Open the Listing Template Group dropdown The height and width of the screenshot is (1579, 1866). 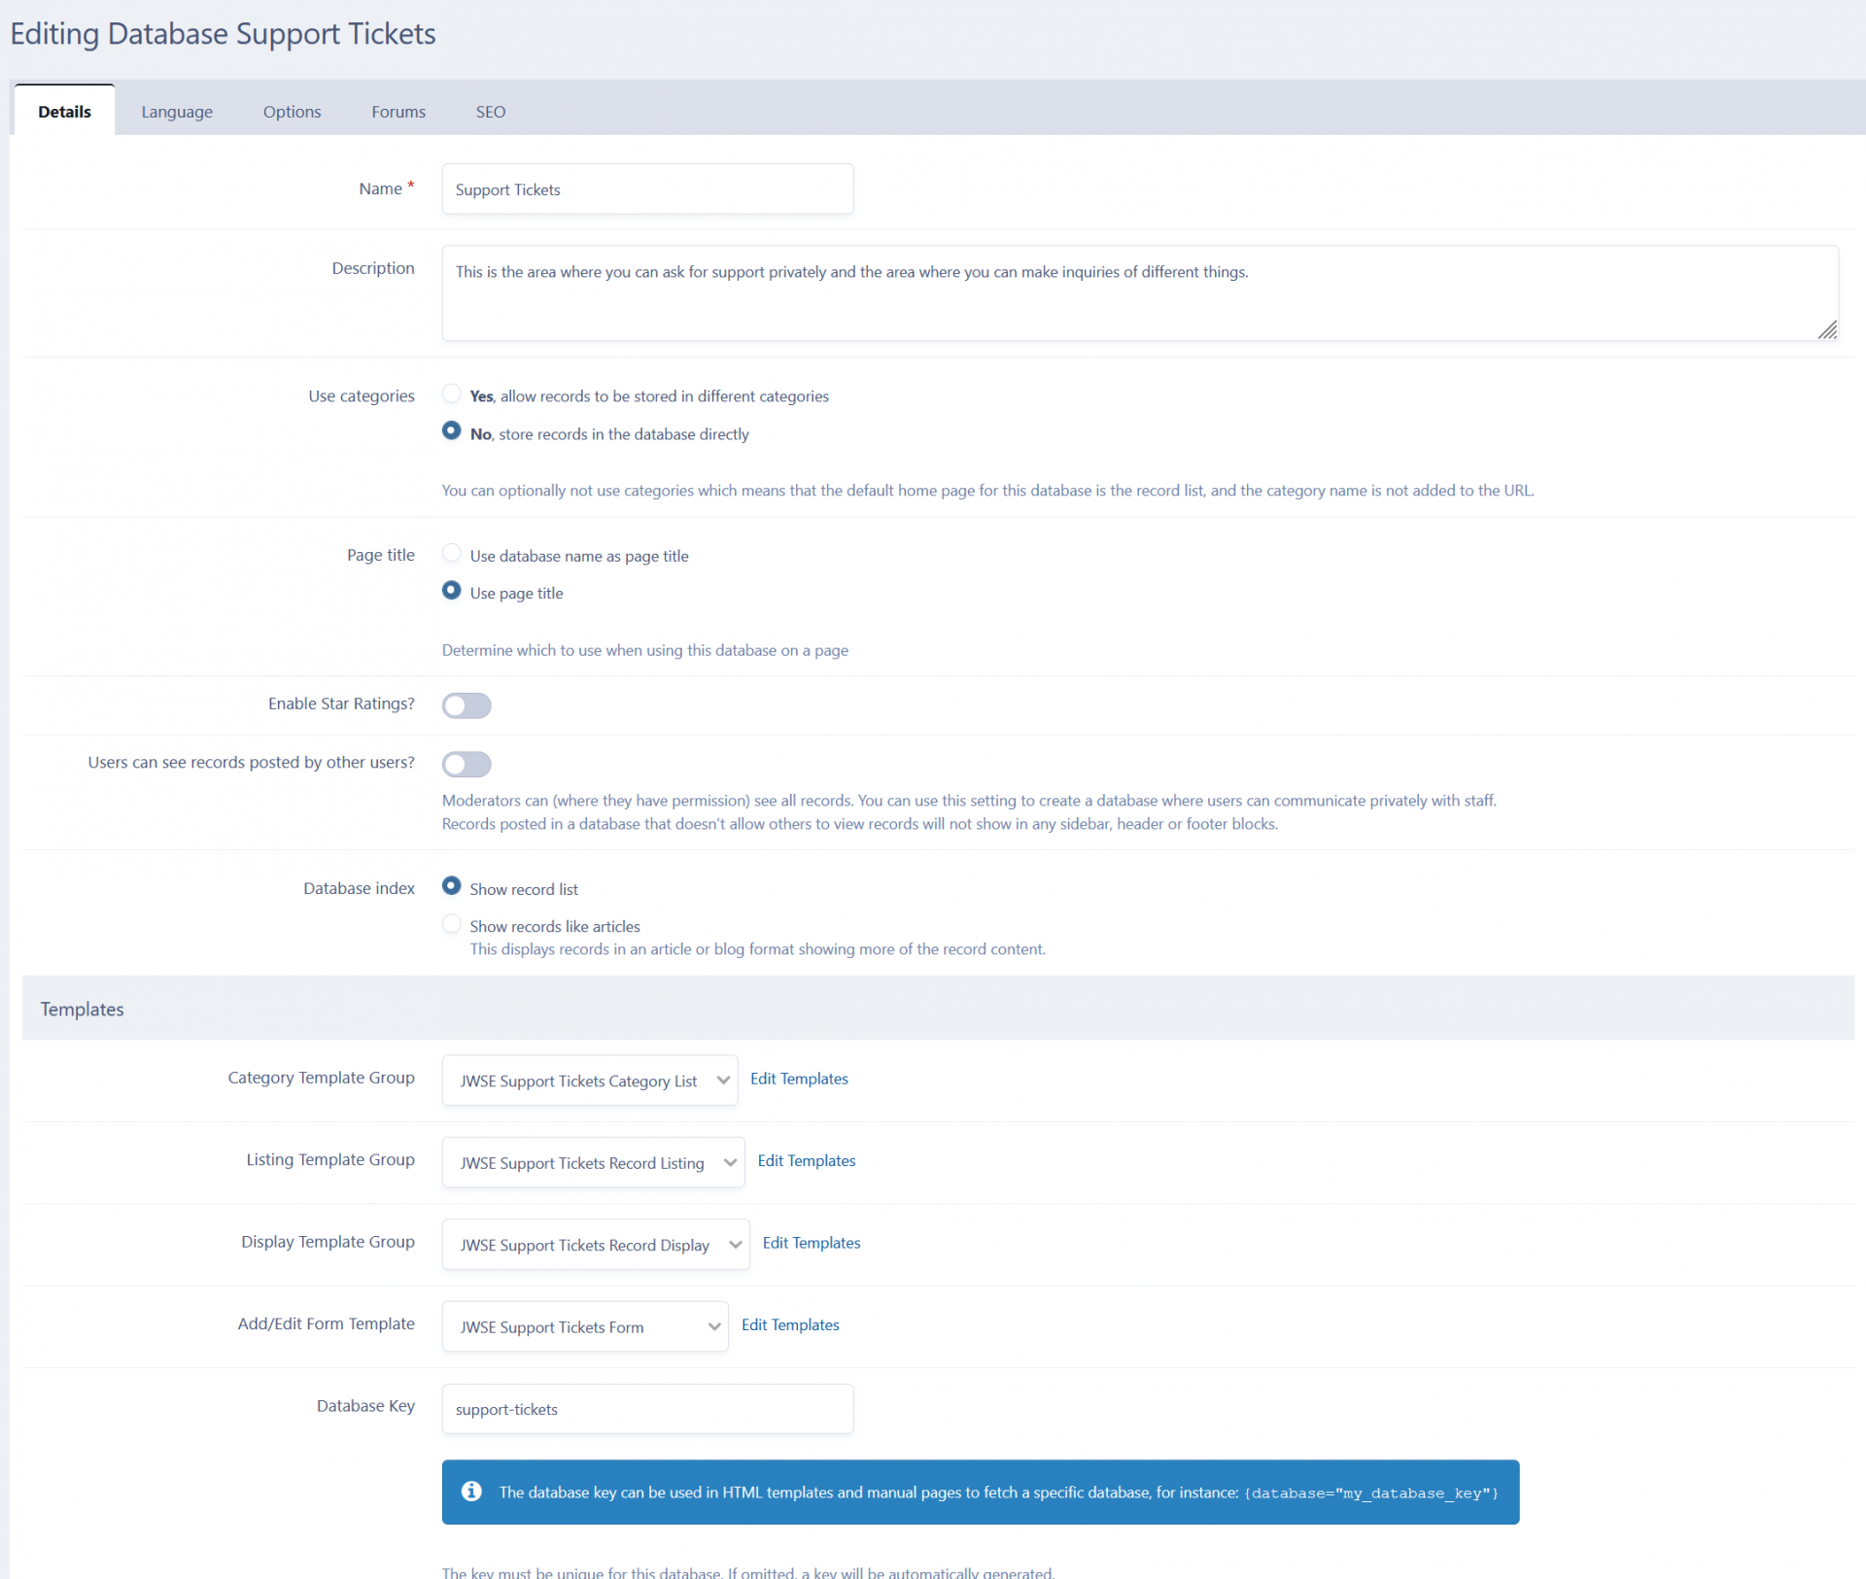point(594,1162)
